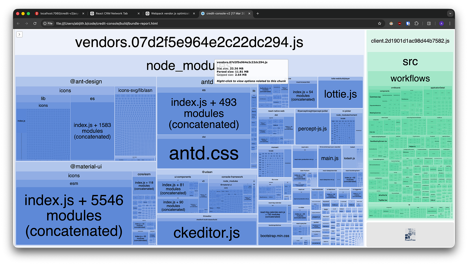The image size is (468, 265).
Task: Click the workflows group header
Action: [410, 78]
